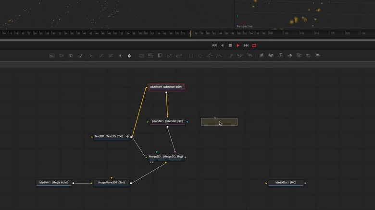This screenshot has width=375, height=210.
Task: Jump to last frame button
Action: pyautogui.click(x=246, y=46)
